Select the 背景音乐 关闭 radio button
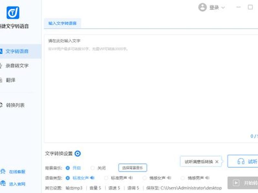258x193 pixels. tap(93, 168)
